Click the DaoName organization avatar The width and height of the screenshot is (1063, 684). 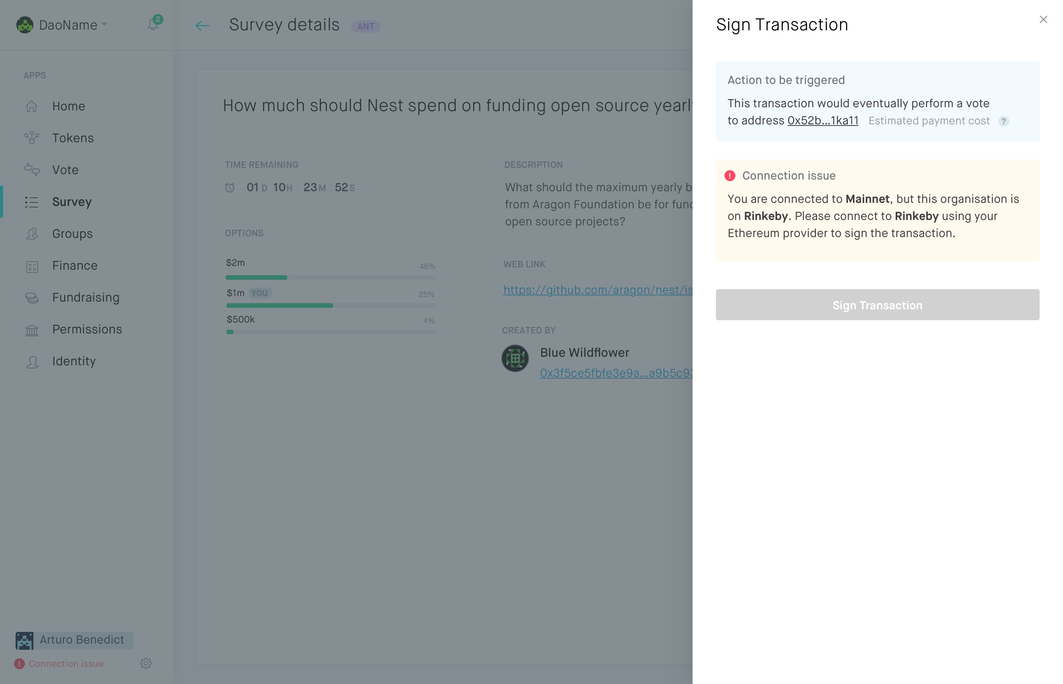[25, 25]
